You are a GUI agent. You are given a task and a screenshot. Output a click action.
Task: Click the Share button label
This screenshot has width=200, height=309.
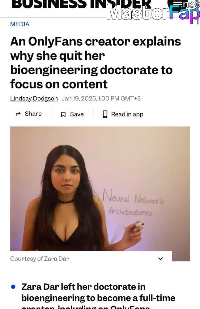pyautogui.click(x=33, y=114)
